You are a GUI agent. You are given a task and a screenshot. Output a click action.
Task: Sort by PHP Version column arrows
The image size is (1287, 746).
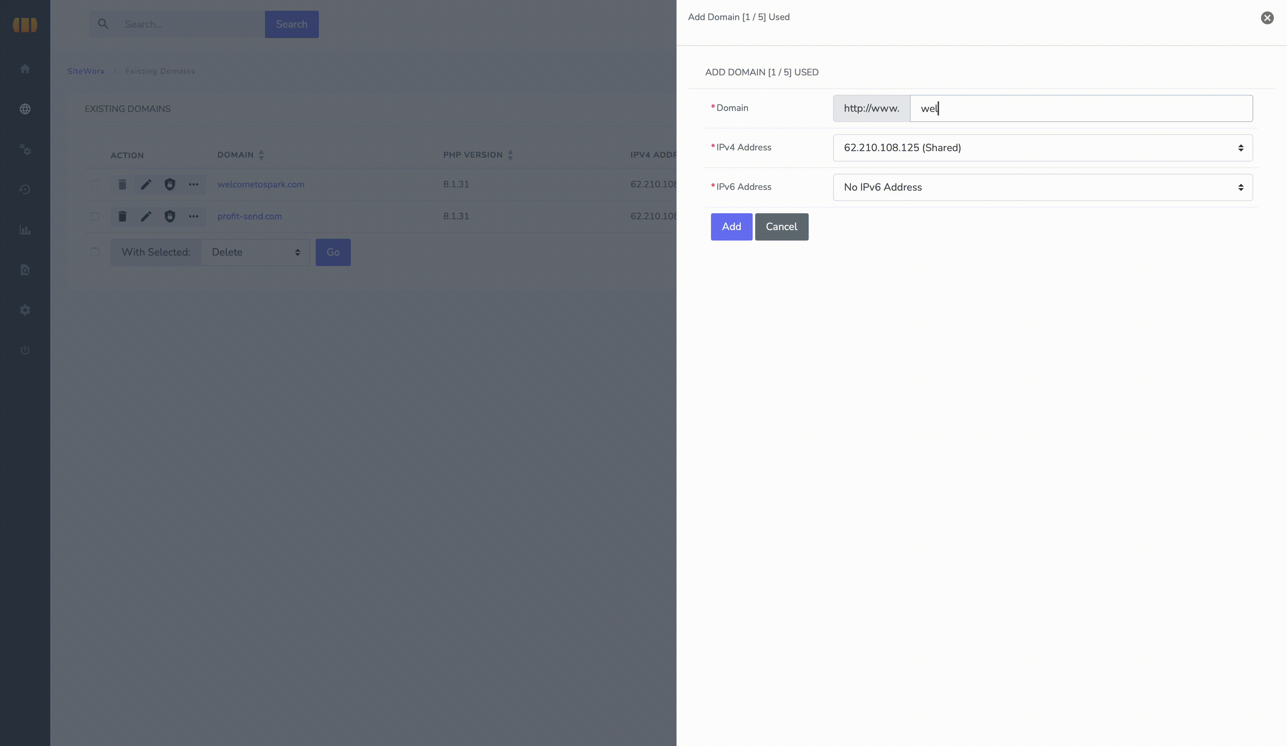(510, 155)
